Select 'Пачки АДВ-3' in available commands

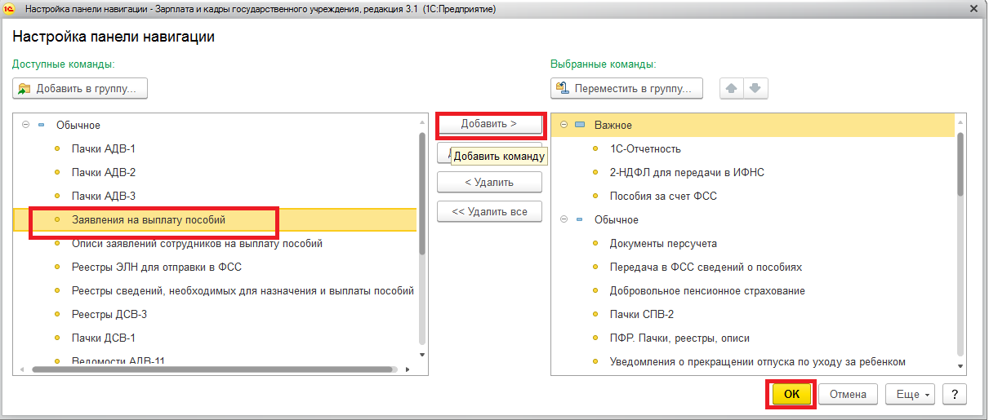pyautogui.click(x=216, y=196)
